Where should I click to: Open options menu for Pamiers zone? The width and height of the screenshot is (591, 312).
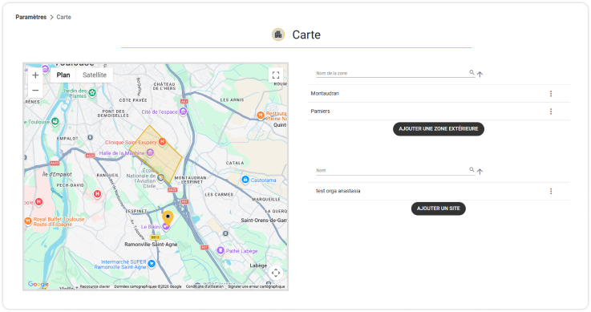551,111
